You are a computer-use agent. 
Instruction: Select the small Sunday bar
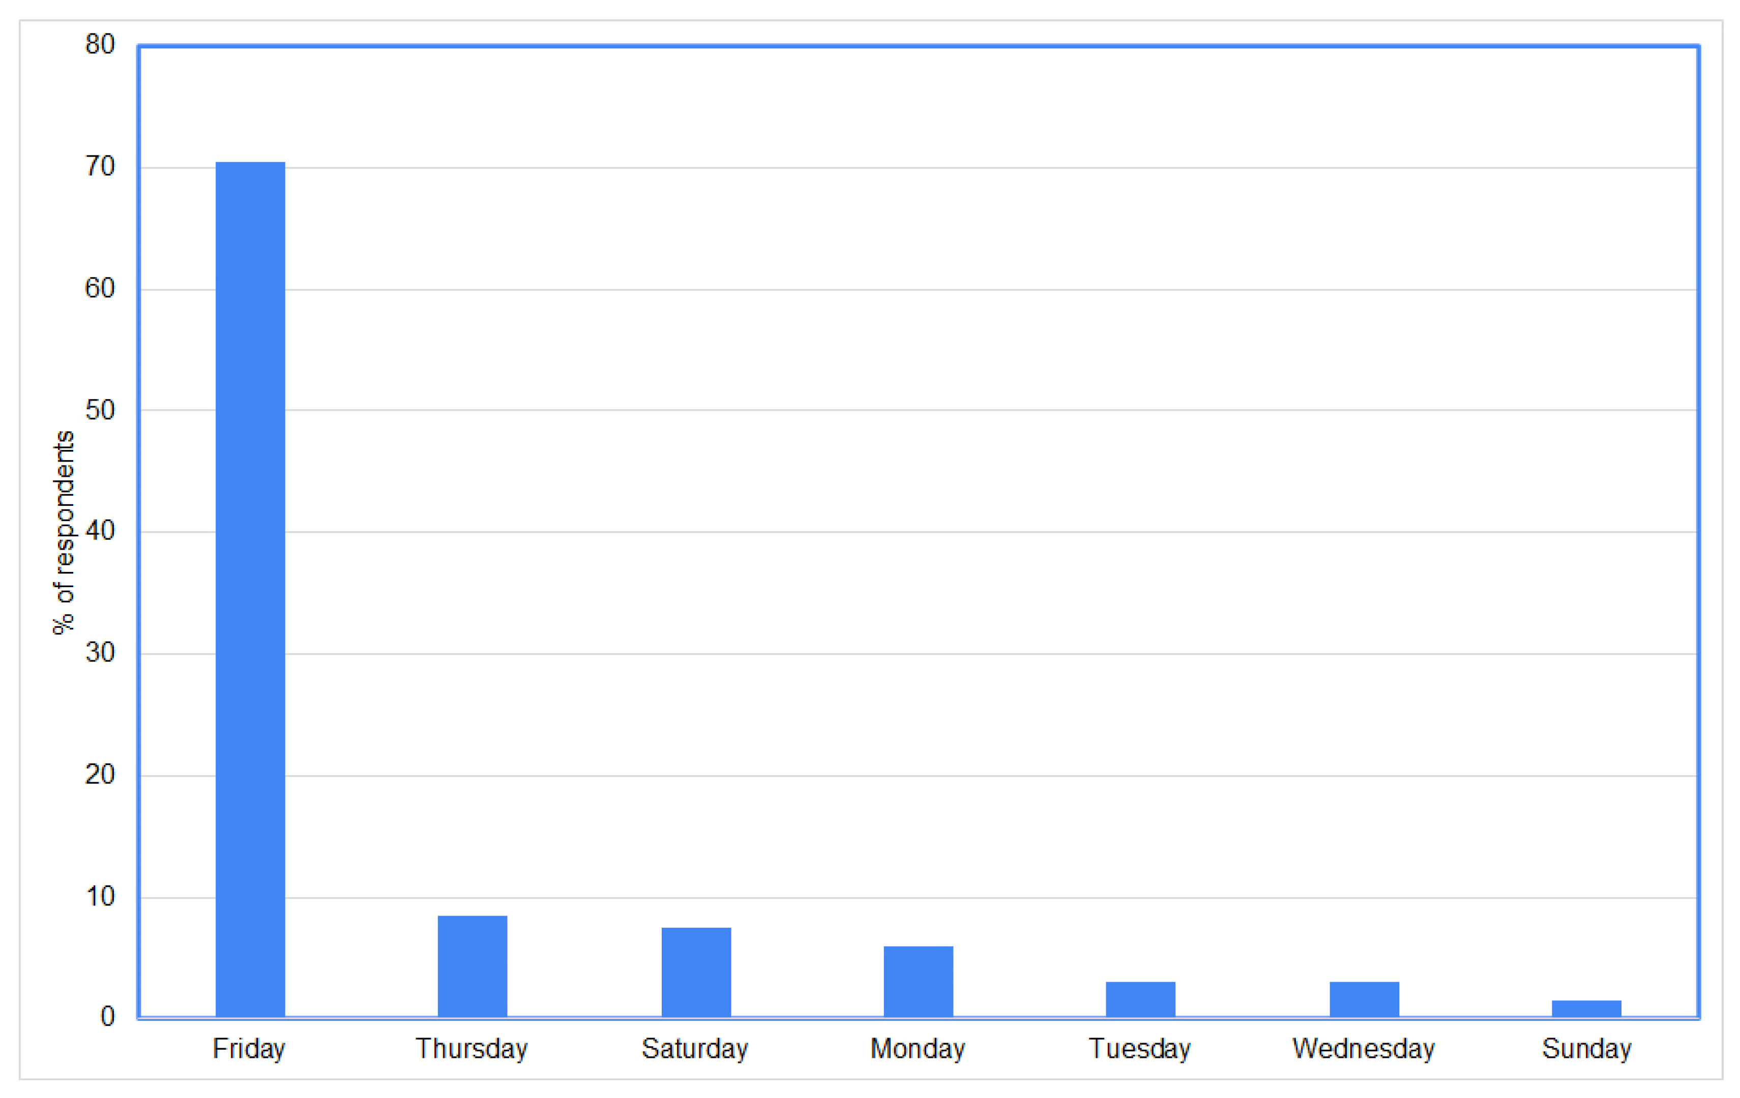pyautogui.click(x=1587, y=1009)
